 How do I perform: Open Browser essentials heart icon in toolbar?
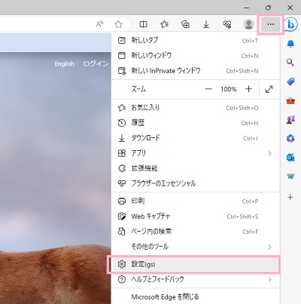tap(227, 24)
